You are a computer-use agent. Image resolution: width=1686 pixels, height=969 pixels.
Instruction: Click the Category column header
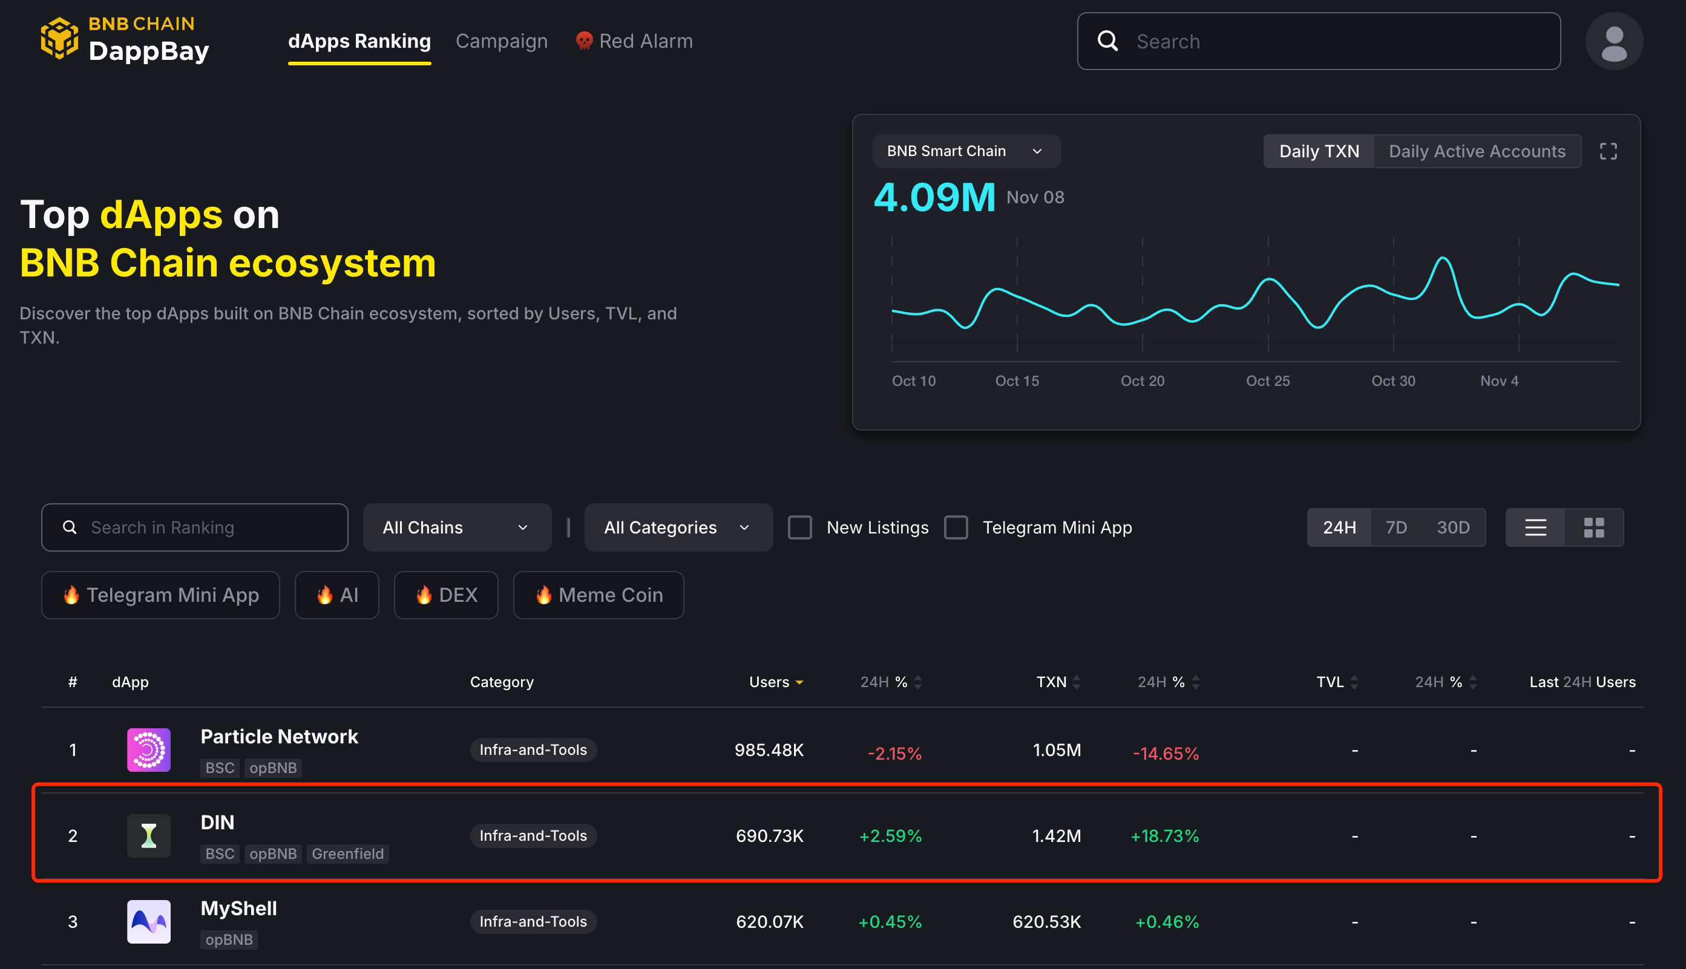[502, 682]
